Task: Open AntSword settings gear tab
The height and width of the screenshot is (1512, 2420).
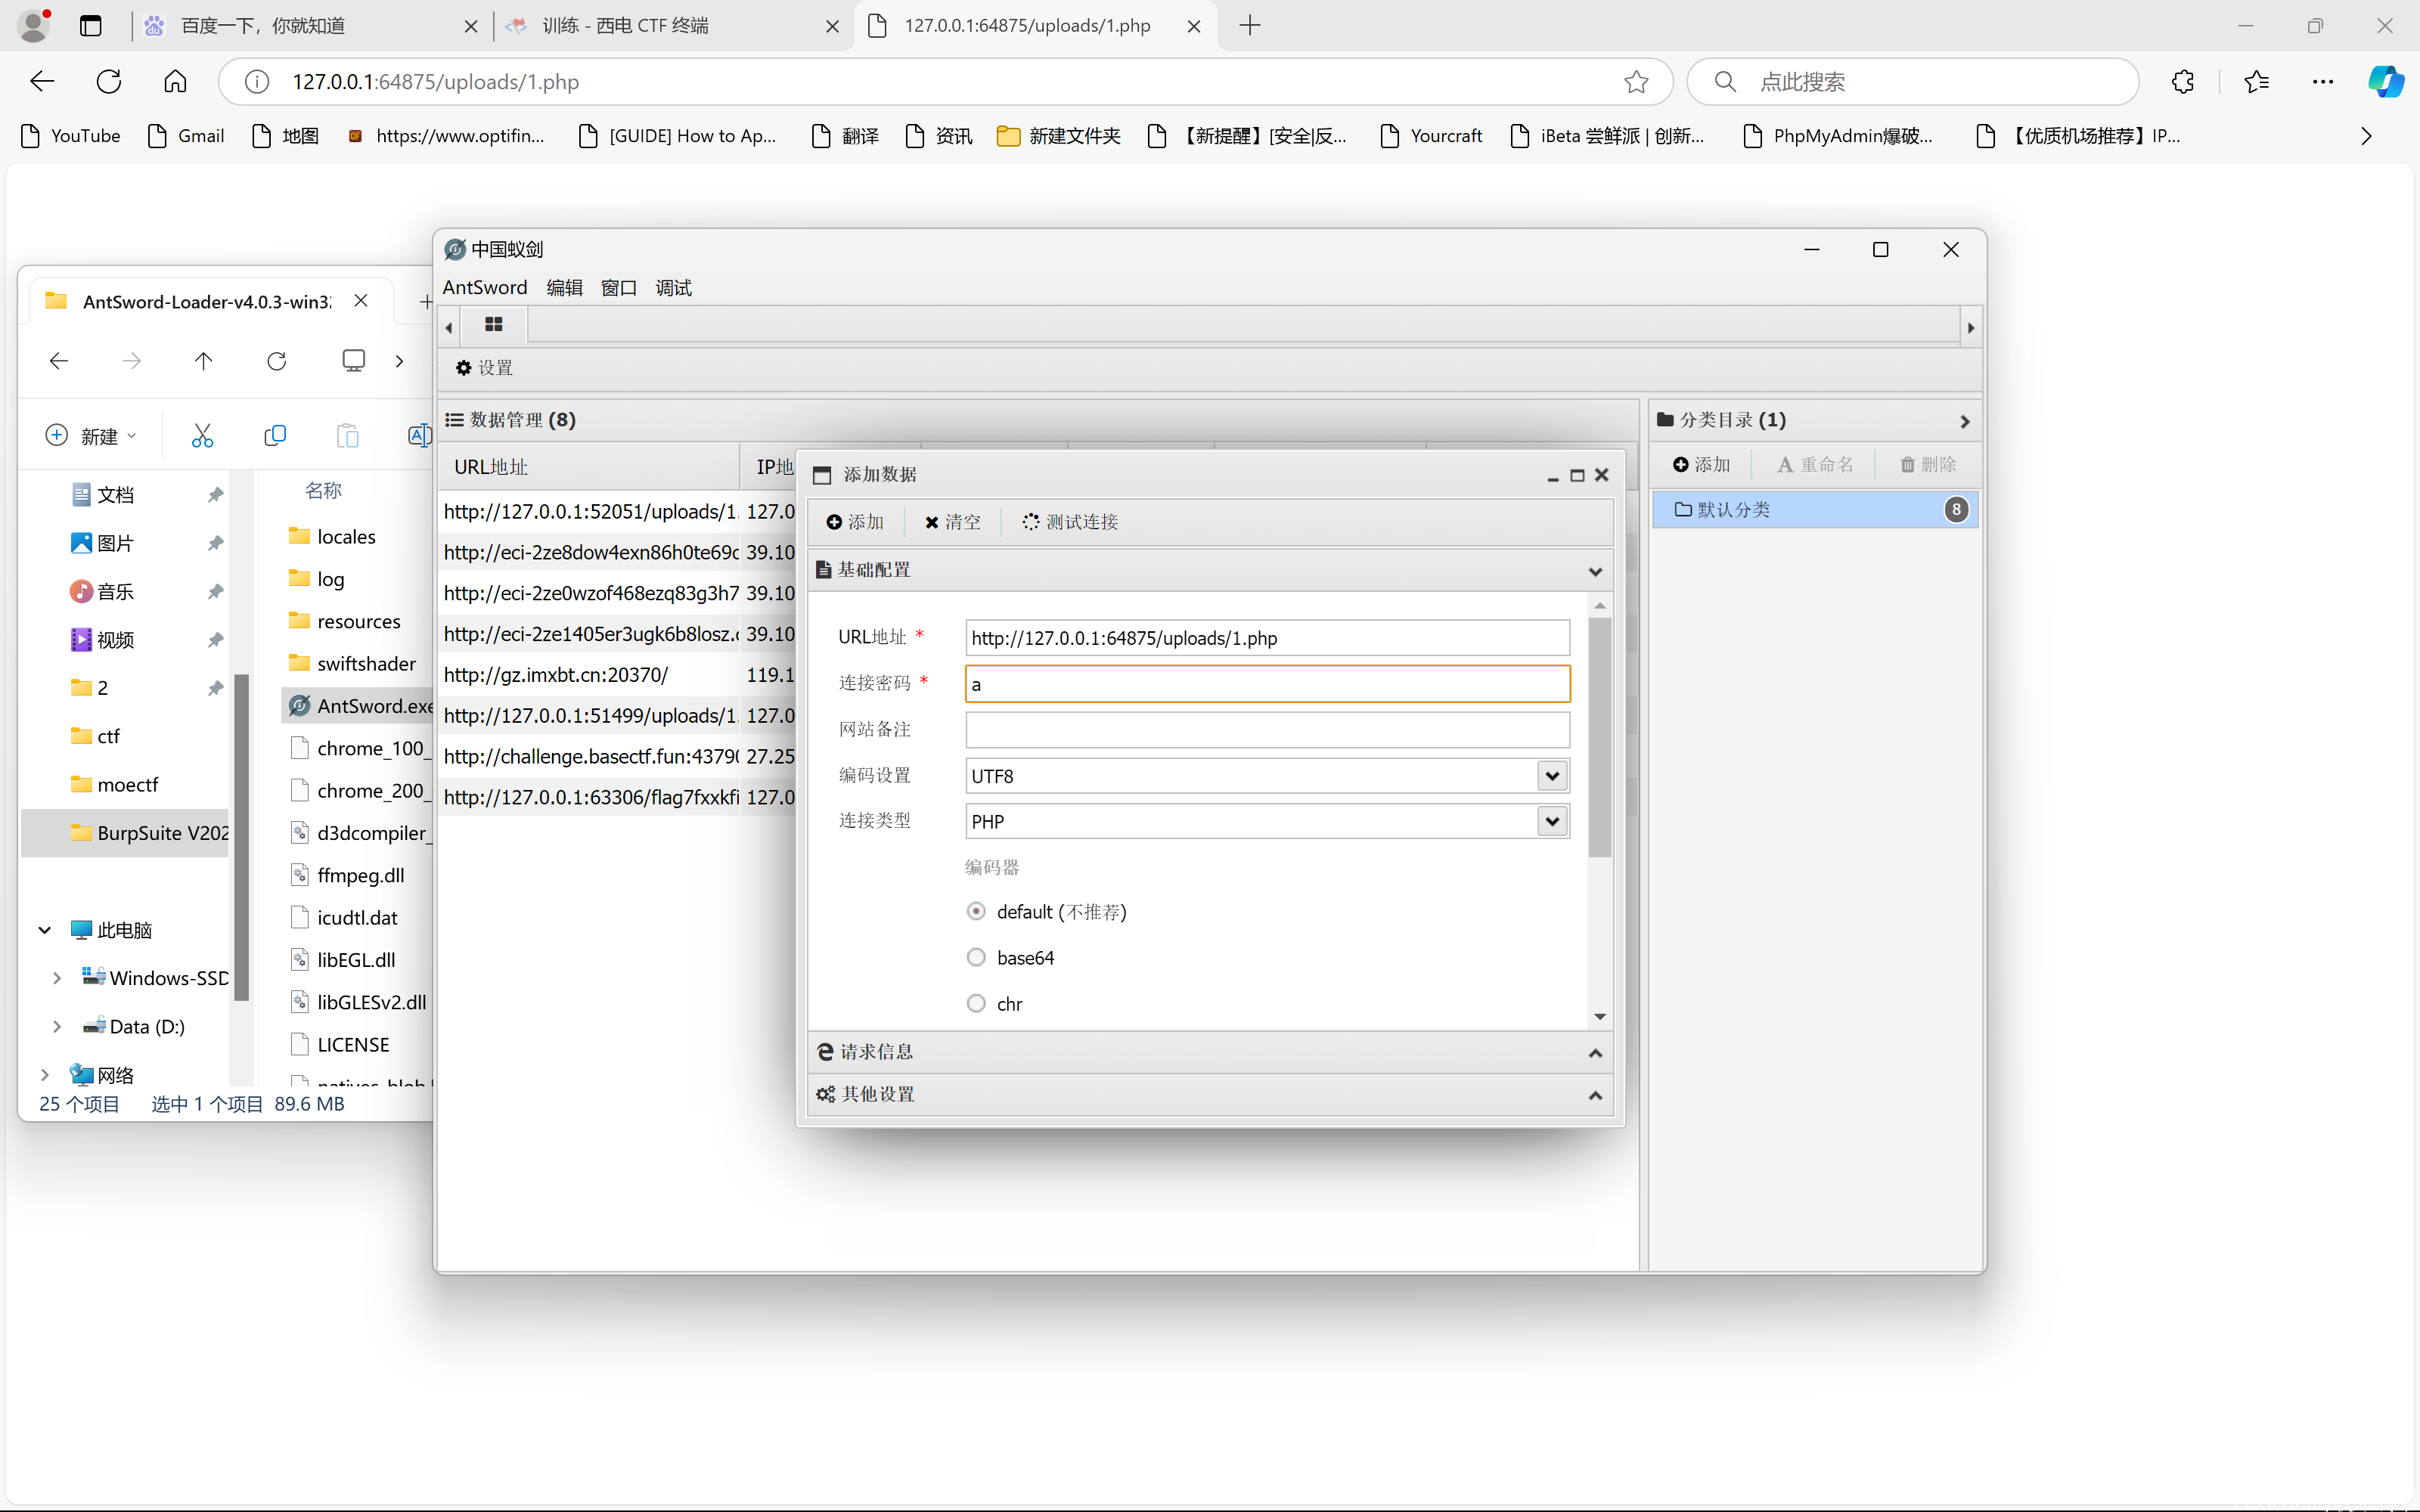Action: (x=485, y=368)
